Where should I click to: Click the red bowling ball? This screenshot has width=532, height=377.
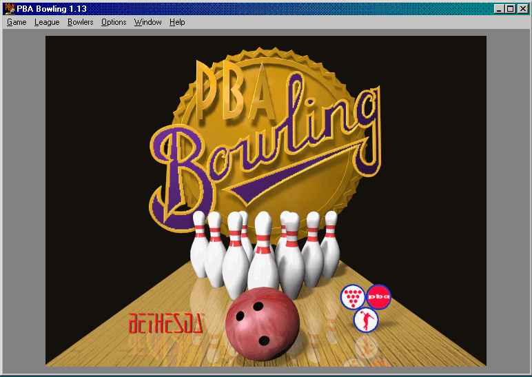(x=263, y=324)
